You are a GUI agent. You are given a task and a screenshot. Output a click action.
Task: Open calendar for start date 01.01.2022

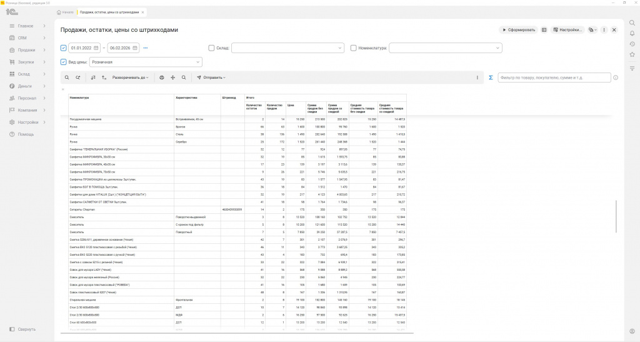[96, 48]
